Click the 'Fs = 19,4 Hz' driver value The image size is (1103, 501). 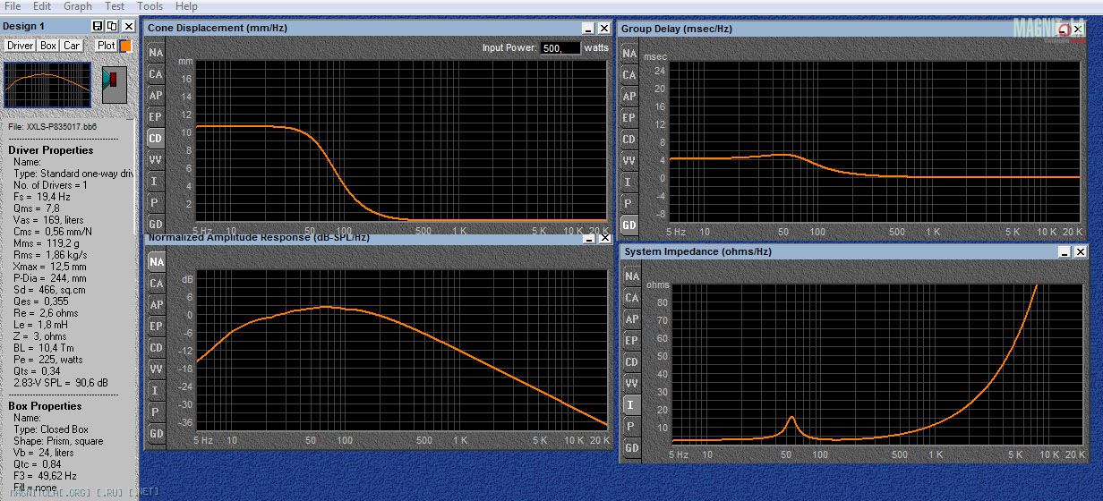pos(41,196)
